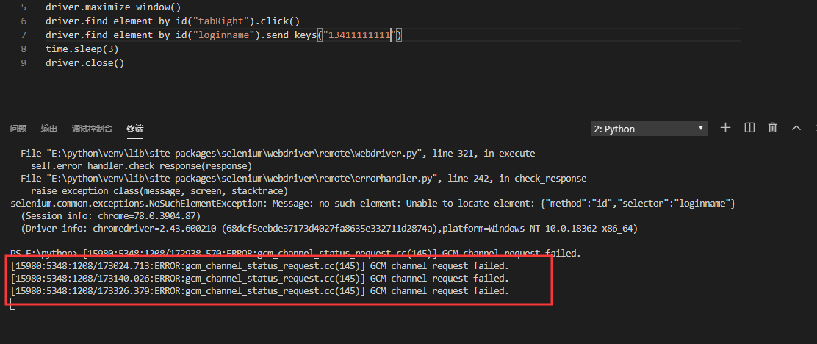Switch to the 问题 tab

point(18,129)
